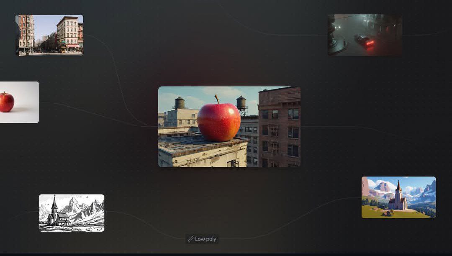Click the red apple on white background thumbnail
Viewport: 452px width, 256px height.
click(17, 102)
